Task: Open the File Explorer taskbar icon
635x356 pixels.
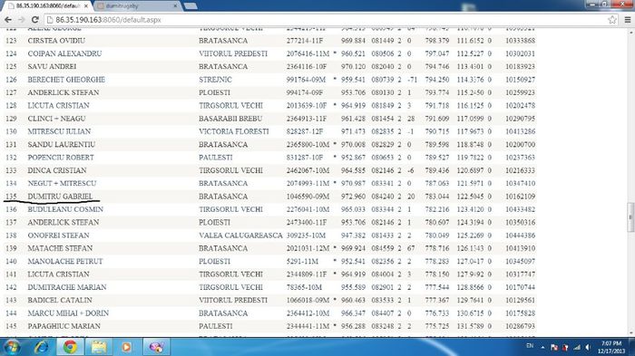Action: click(x=98, y=347)
